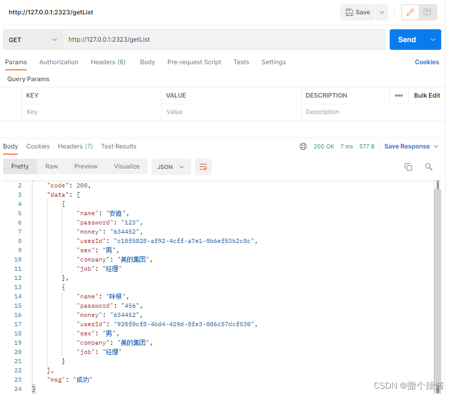Switch to Preview view mode
The image size is (452, 395).
coord(86,166)
